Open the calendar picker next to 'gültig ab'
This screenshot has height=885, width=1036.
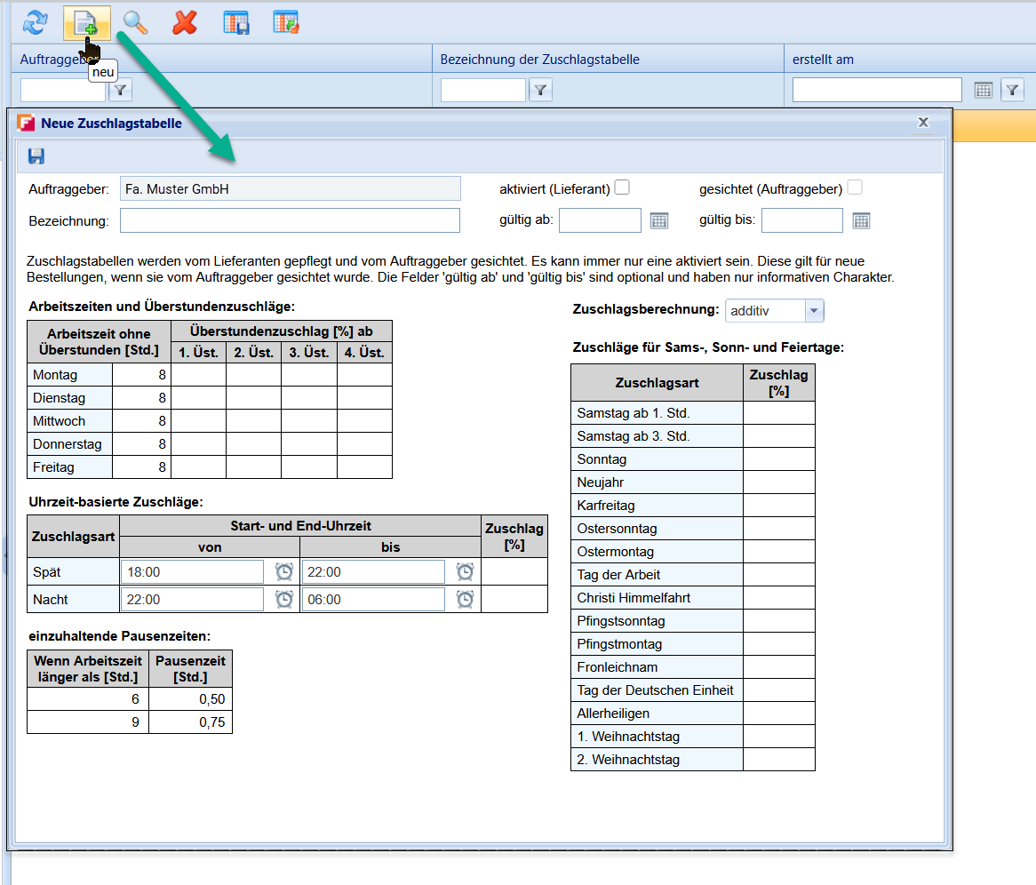[x=658, y=220]
